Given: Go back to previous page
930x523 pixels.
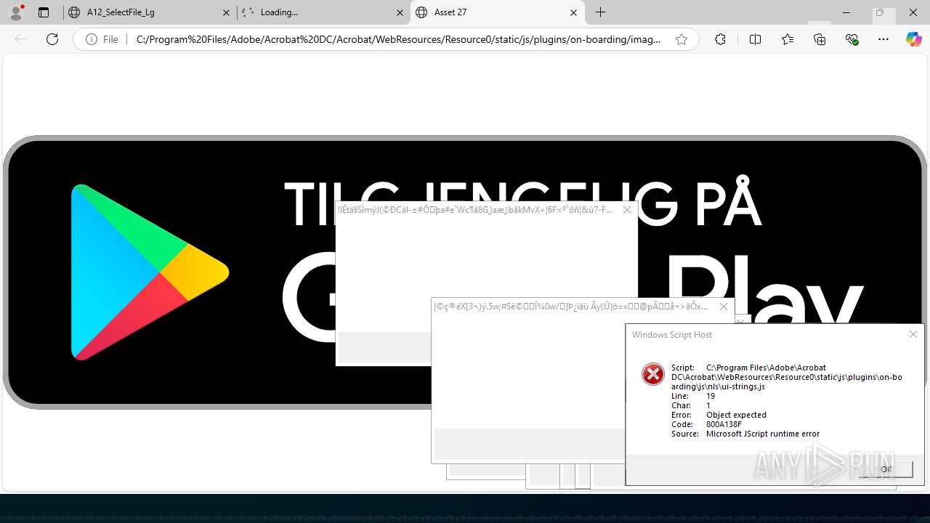Looking at the screenshot, I should click(x=20, y=39).
